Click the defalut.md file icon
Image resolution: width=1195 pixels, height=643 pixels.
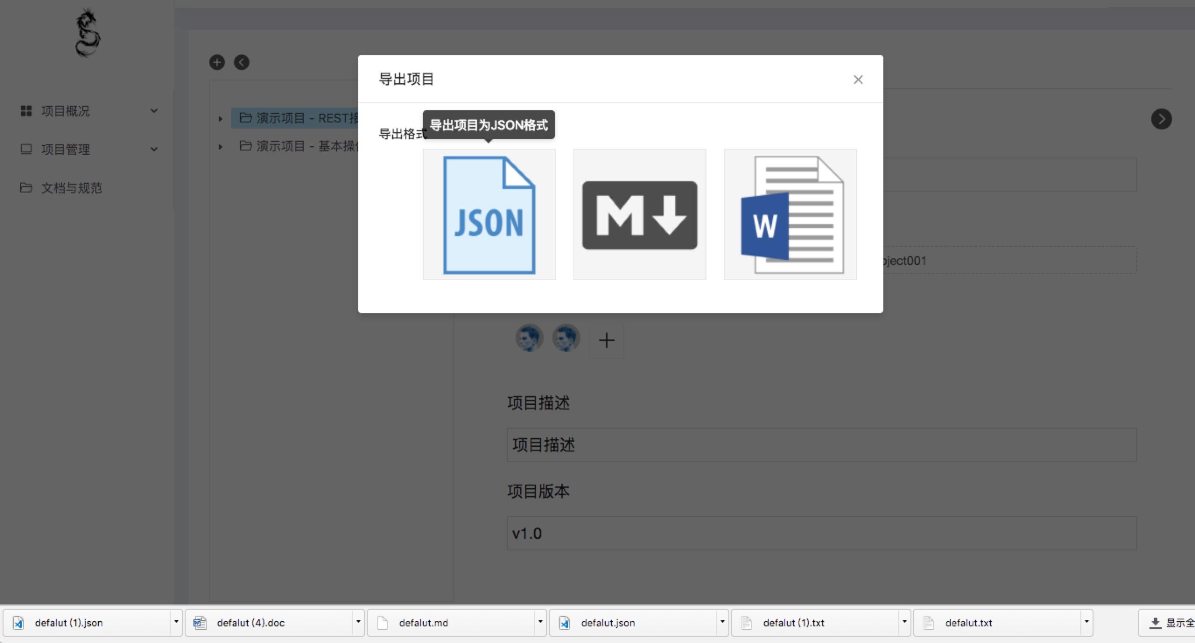382,622
